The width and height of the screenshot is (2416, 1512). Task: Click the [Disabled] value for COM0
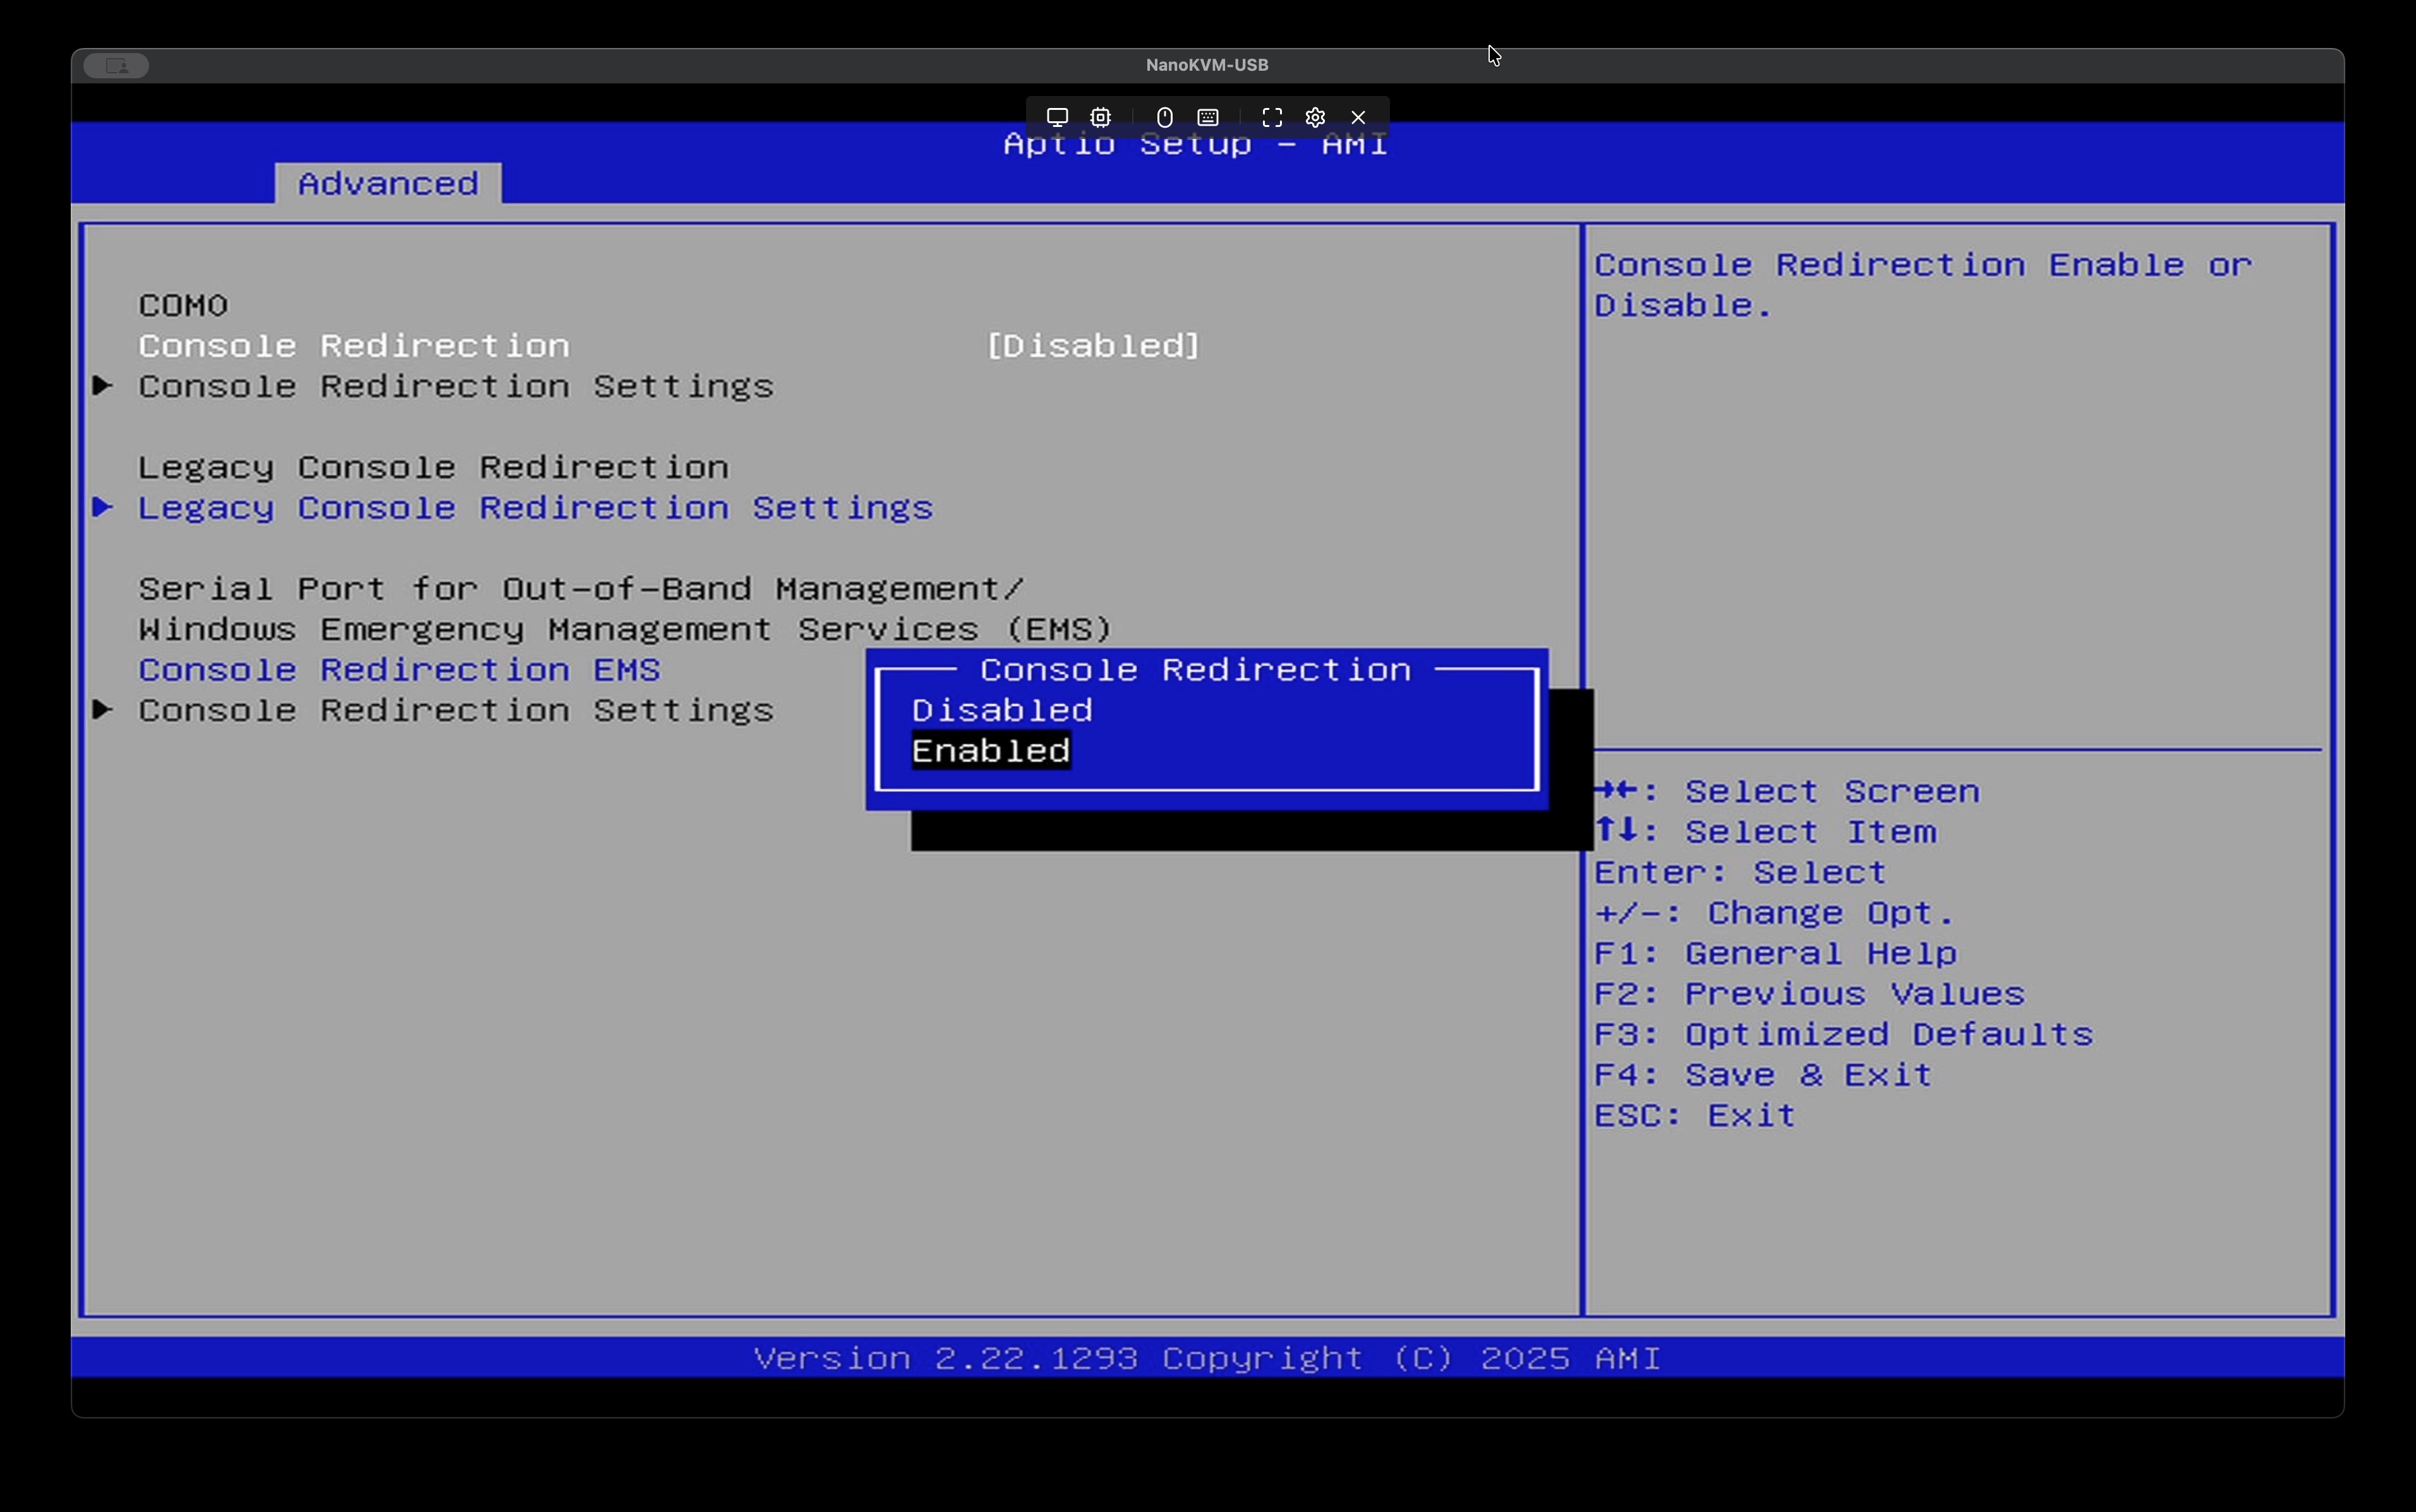pos(1092,346)
